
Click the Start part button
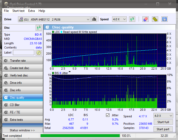coord(163,129)
